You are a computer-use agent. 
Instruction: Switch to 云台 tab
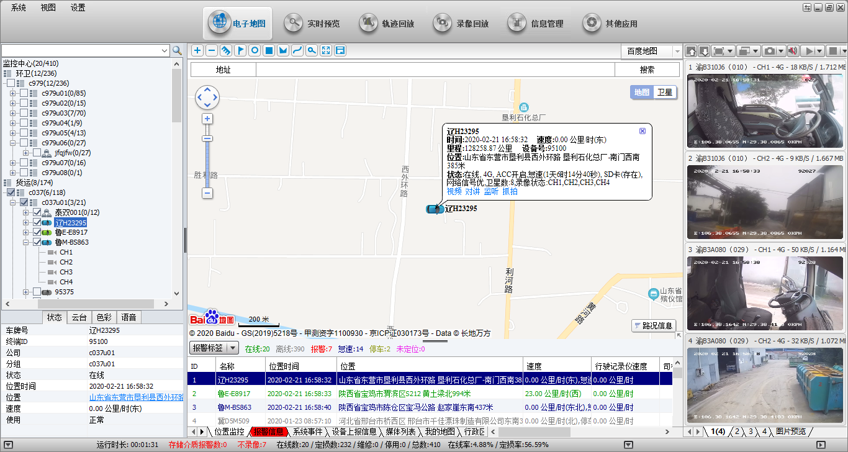pos(79,317)
